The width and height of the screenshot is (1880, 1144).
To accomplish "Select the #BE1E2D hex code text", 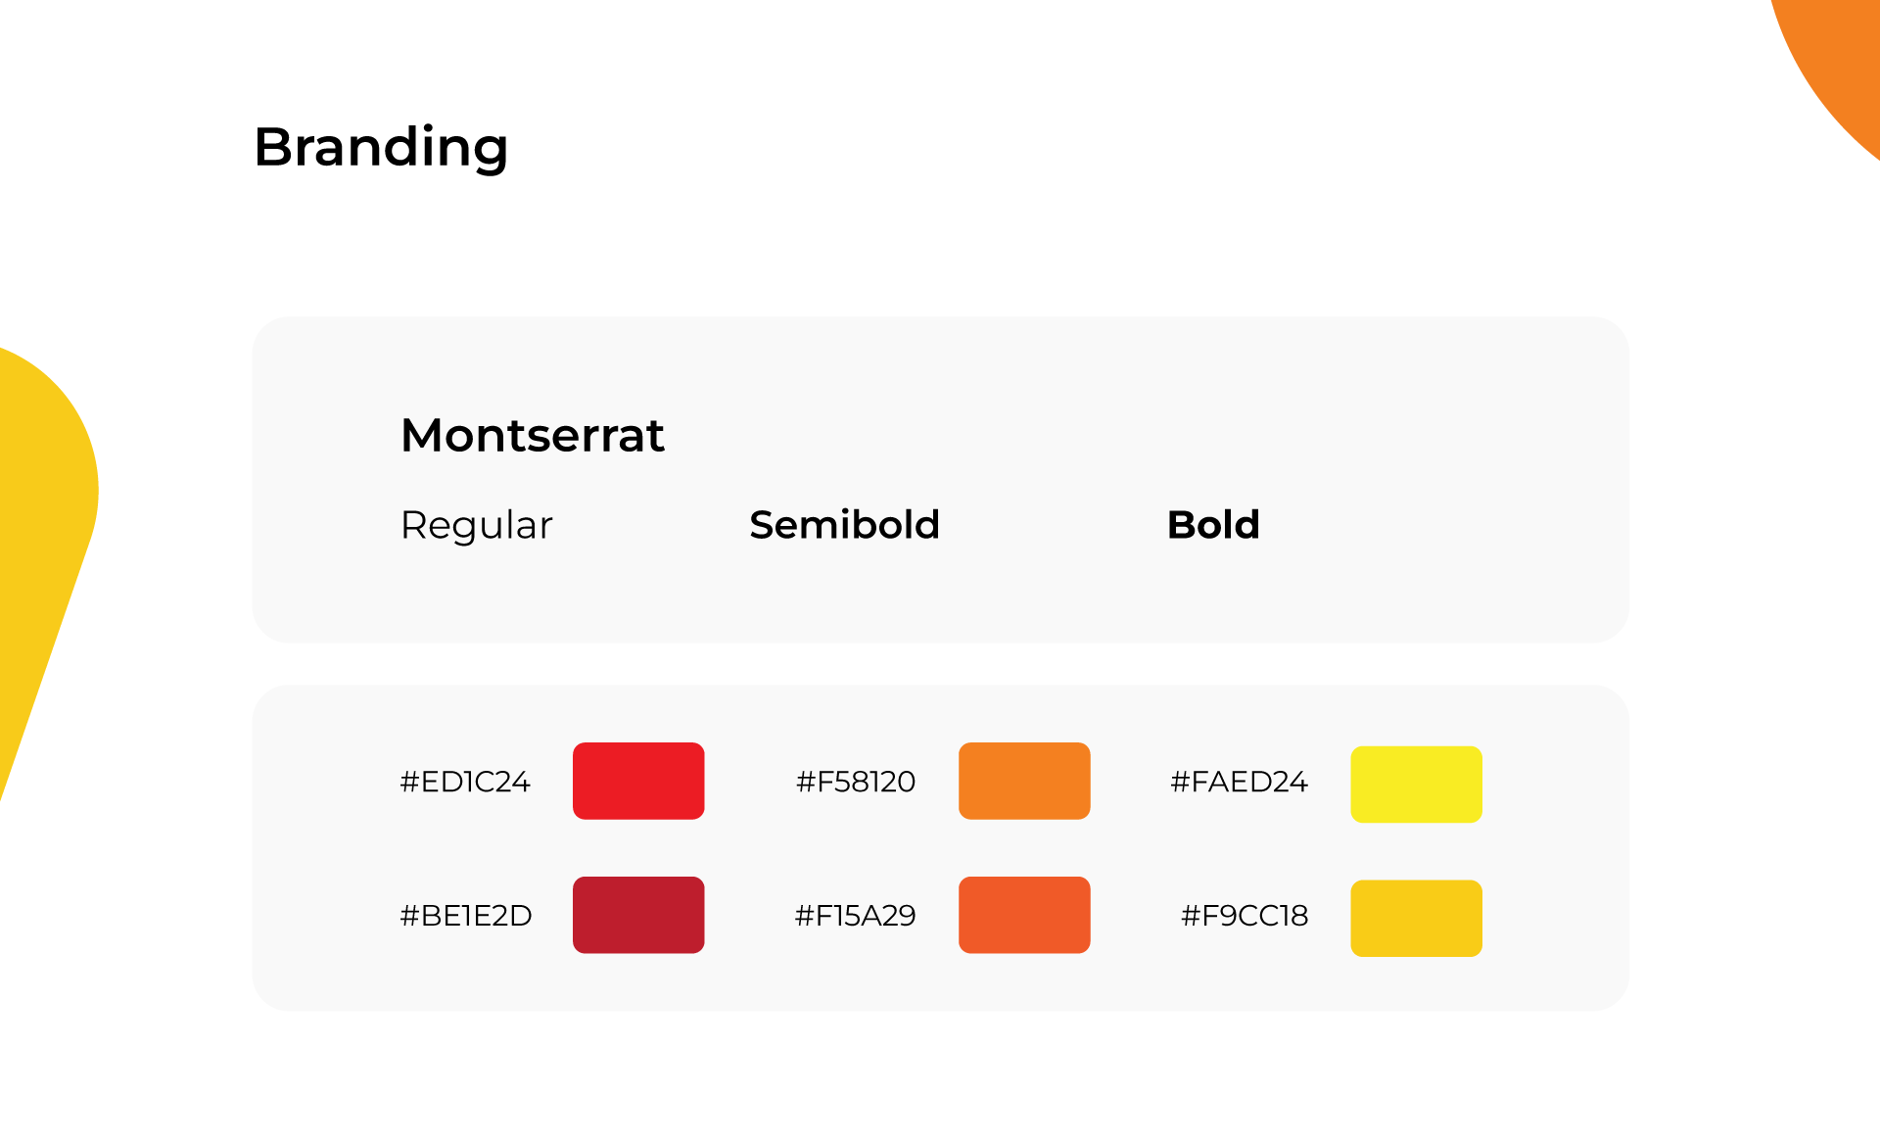I will coord(466,916).
